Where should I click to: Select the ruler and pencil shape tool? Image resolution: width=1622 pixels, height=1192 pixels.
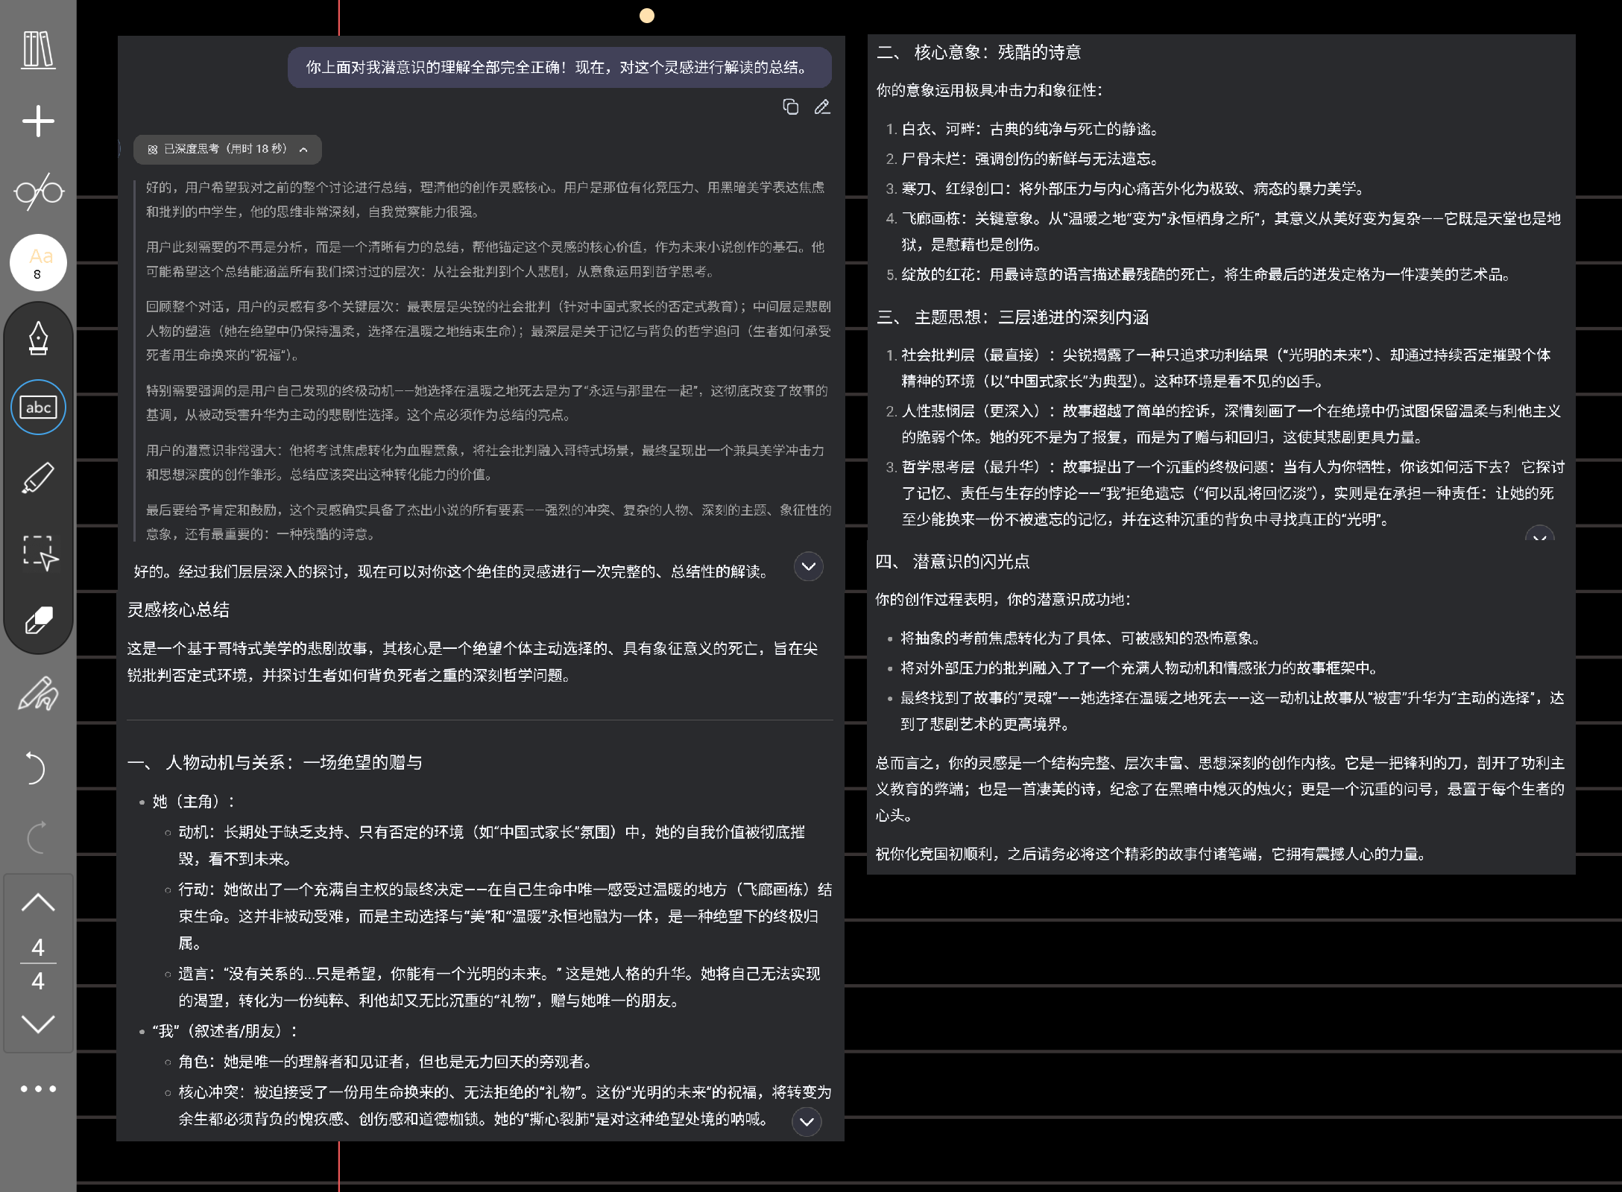click(38, 694)
